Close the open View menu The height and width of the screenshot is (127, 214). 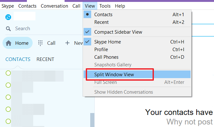point(90,6)
